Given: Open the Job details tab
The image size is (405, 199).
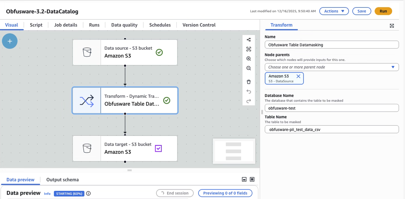Looking at the screenshot, I should pos(66,25).
